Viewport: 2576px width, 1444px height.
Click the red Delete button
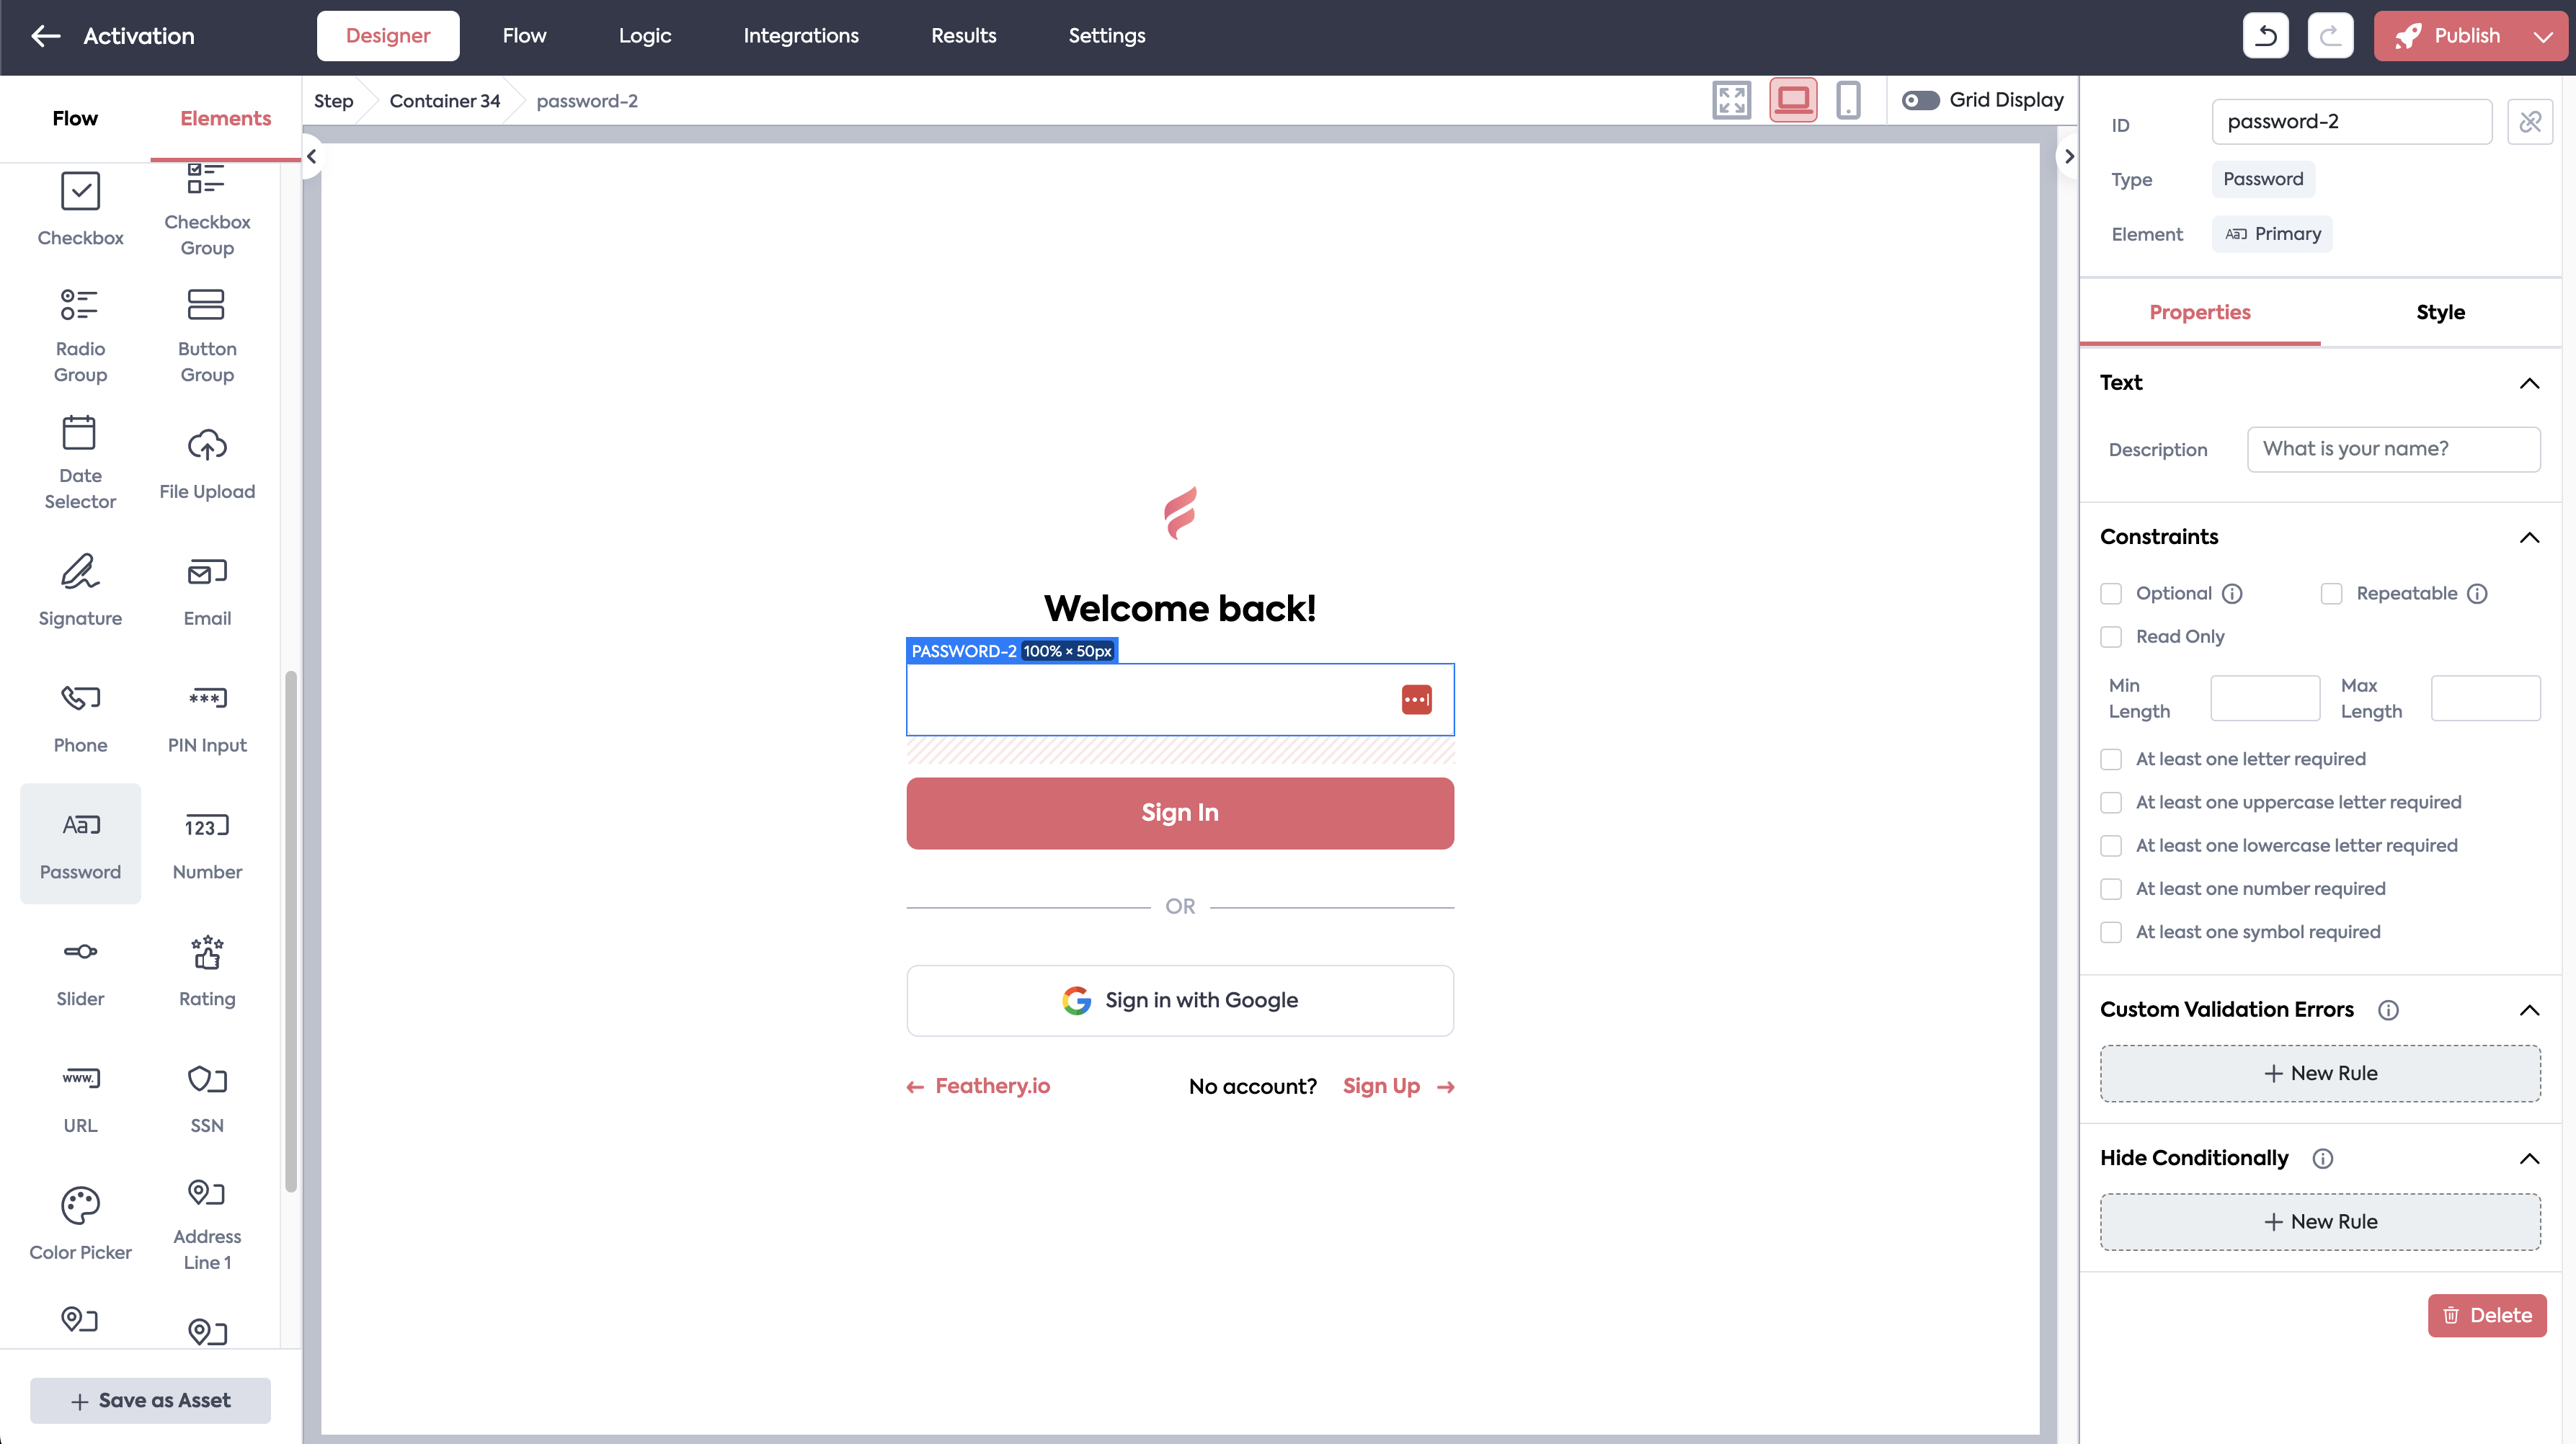coord(2486,1315)
